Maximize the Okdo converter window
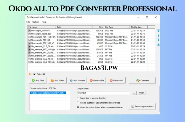The width and height of the screenshot is (185, 122). point(147,17)
